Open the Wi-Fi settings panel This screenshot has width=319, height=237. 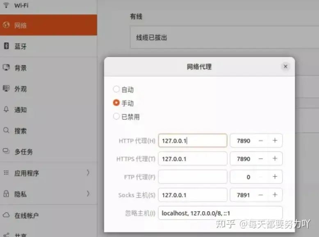click(48, 6)
